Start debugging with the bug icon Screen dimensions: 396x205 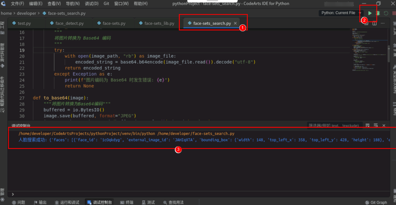click(x=378, y=13)
